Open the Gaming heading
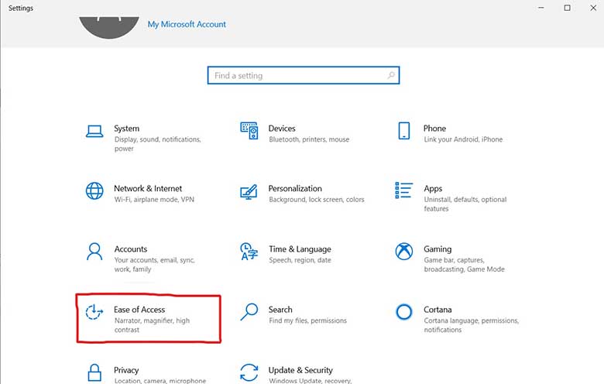This screenshot has width=604, height=384. [438, 249]
